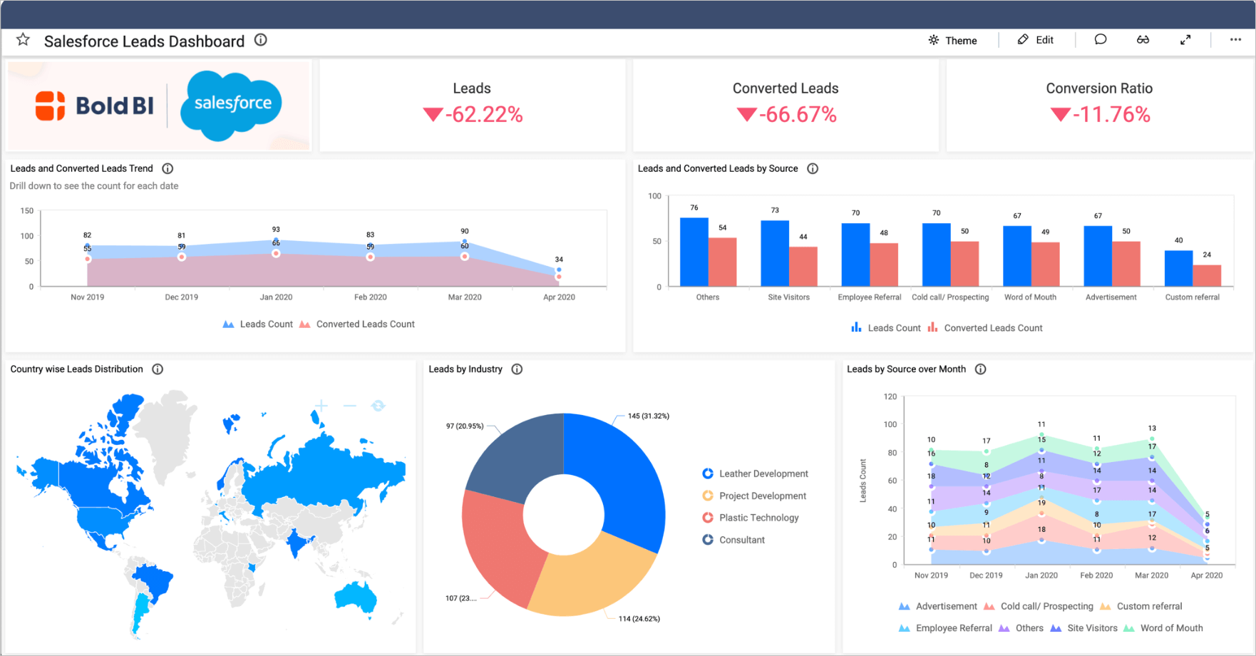Viewport: 1256px width, 656px height.
Task: Toggle Leads Count in source bar chart legend
Action: point(885,328)
